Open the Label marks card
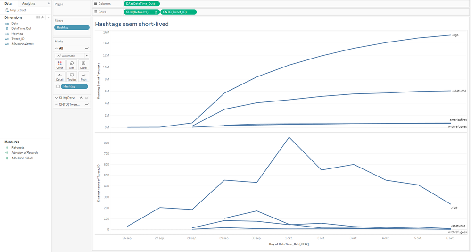 click(x=83, y=65)
